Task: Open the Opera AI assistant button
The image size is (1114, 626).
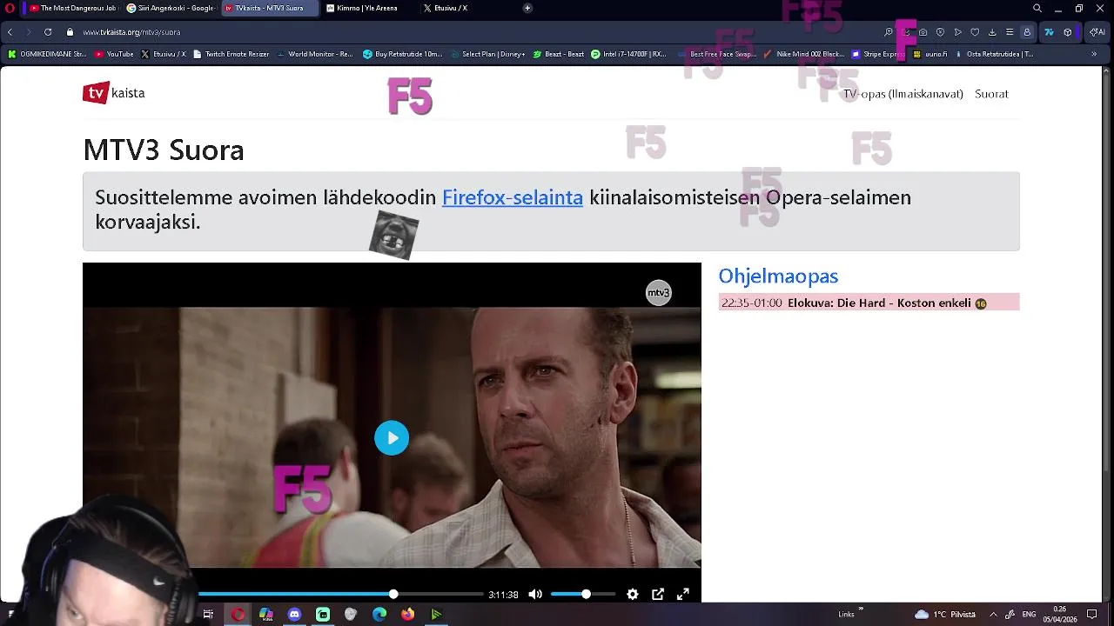Action: coord(1097,32)
